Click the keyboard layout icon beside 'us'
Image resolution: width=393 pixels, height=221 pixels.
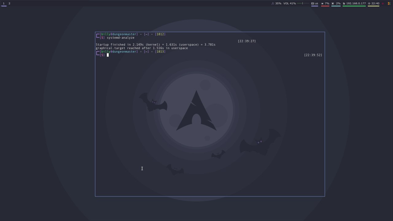click(x=313, y=3)
